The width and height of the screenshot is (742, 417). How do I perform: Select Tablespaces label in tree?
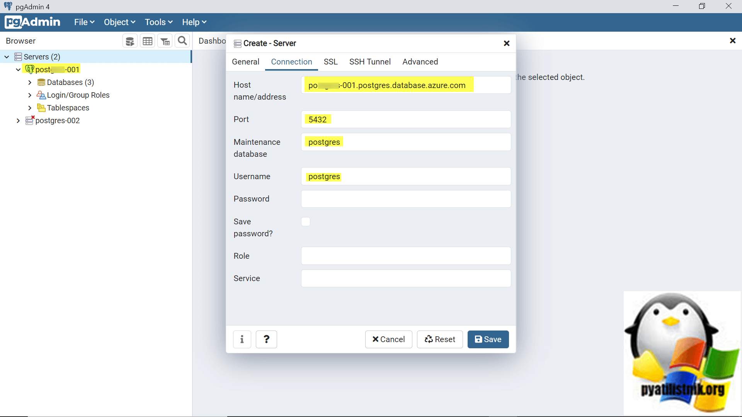(x=68, y=108)
